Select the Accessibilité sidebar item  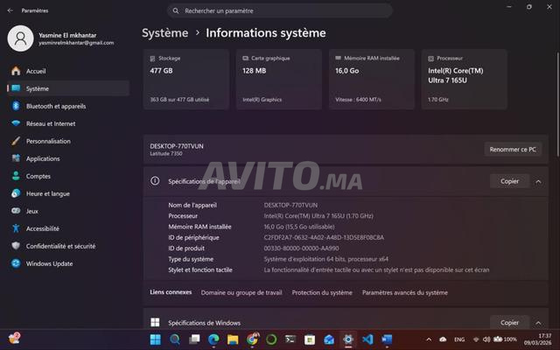(x=42, y=228)
